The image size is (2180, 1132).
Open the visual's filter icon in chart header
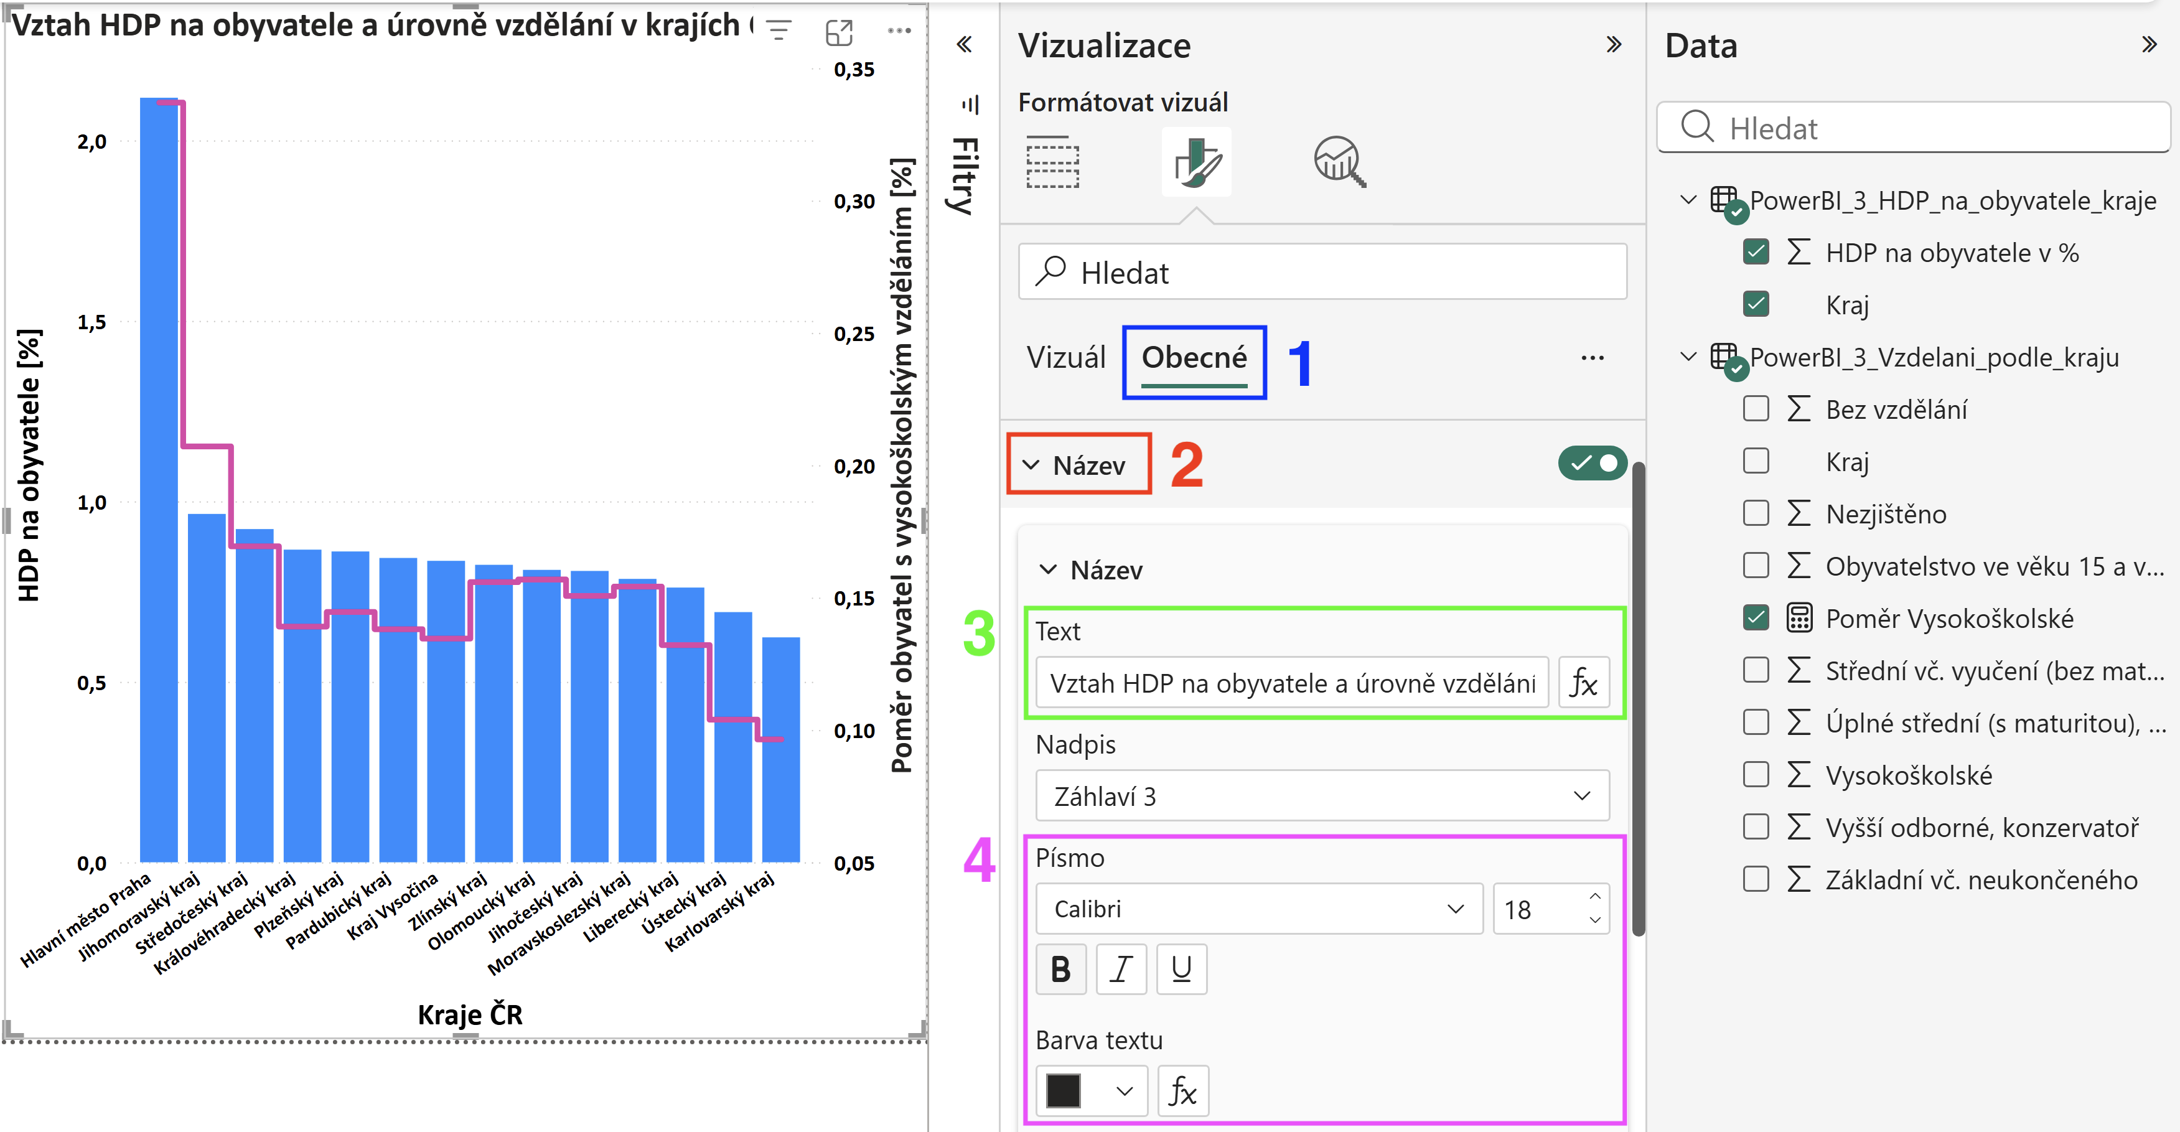[779, 31]
